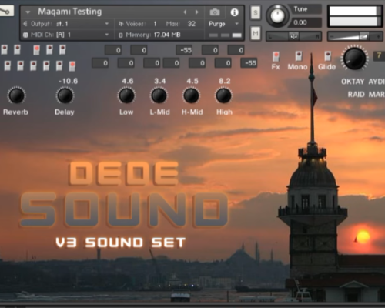Toggle second switch in upper switch row

click(x=17, y=49)
